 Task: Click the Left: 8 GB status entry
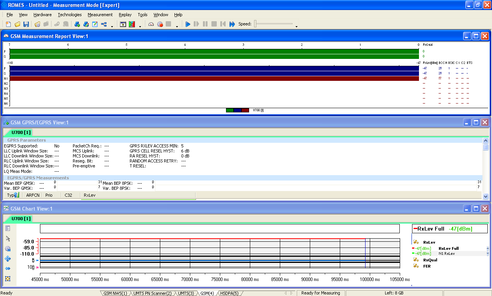coord(394,293)
